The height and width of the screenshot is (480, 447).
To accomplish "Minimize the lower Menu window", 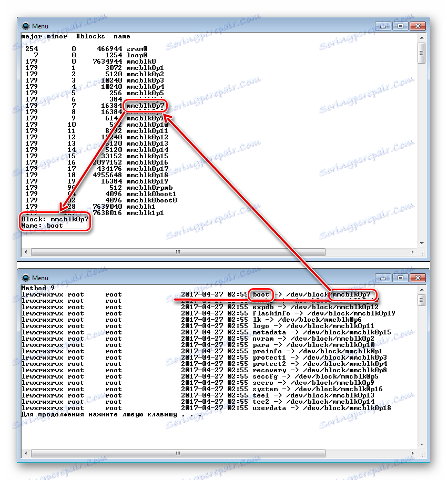I will click(383, 278).
